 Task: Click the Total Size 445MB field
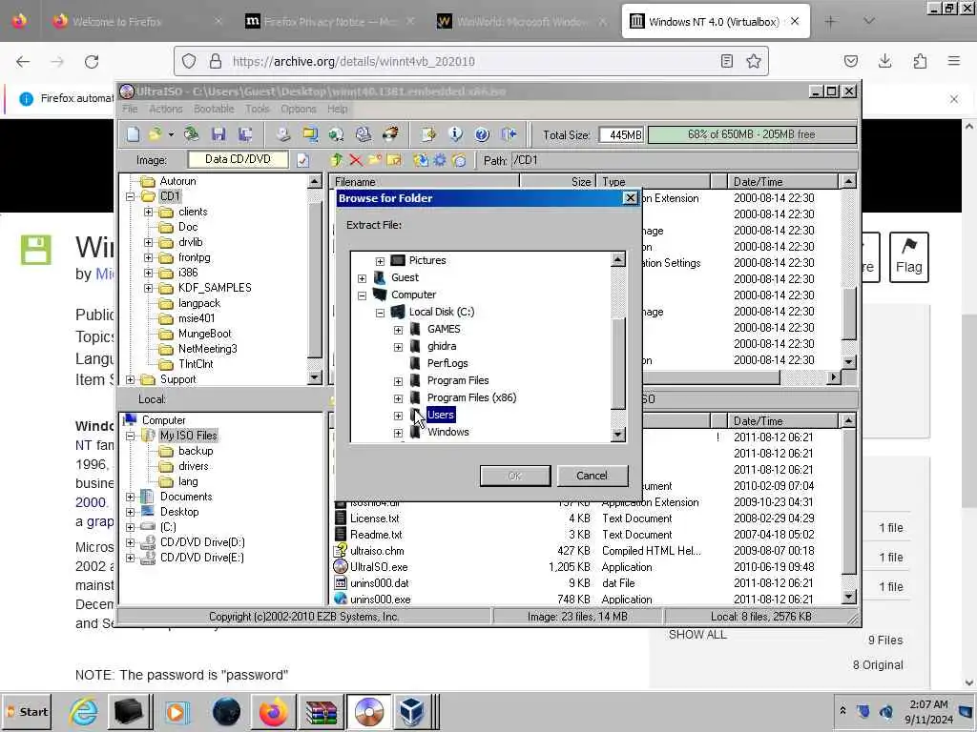click(621, 134)
